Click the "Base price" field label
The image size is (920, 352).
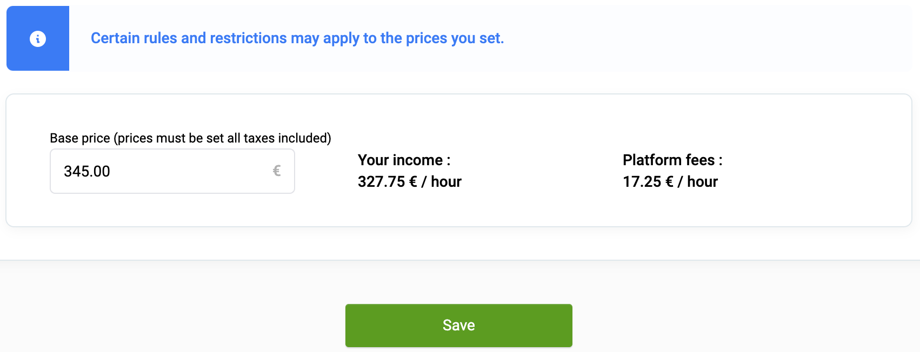80,138
